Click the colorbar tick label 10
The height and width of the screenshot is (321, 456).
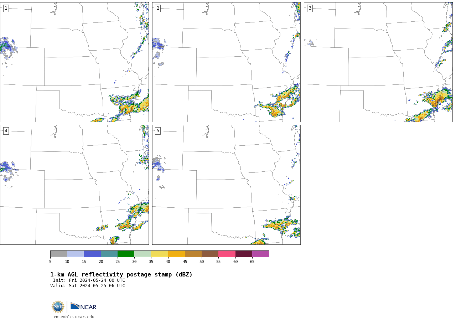coord(67,262)
